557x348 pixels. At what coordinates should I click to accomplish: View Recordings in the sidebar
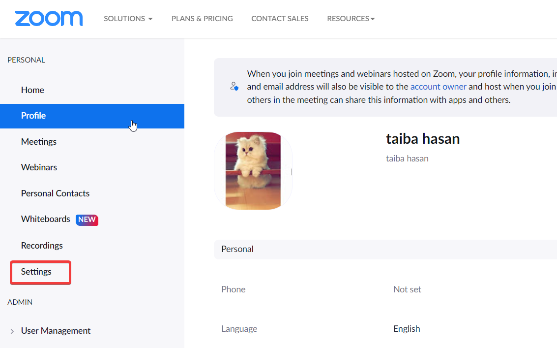[x=42, y=245]
